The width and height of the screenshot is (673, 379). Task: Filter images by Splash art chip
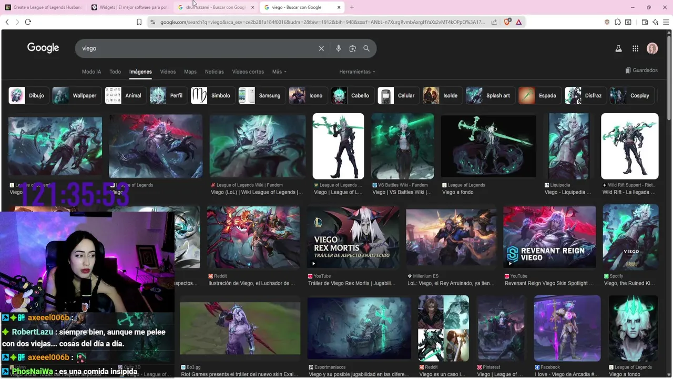490,96
